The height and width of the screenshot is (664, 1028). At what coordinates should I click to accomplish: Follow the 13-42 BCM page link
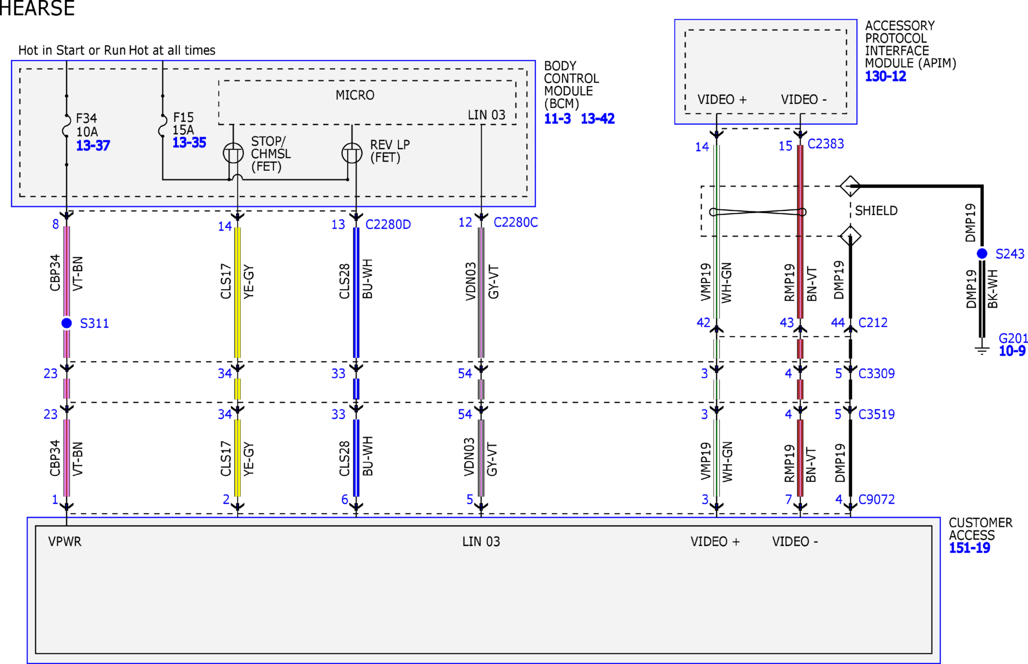(597, 119)
